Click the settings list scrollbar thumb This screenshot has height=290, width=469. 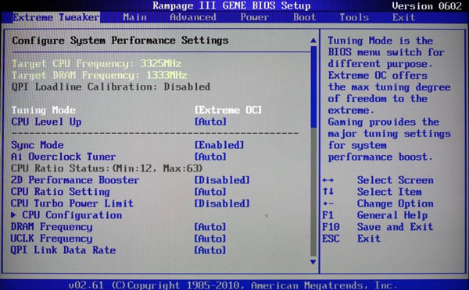pyautogui.click(x=313, y=87)
